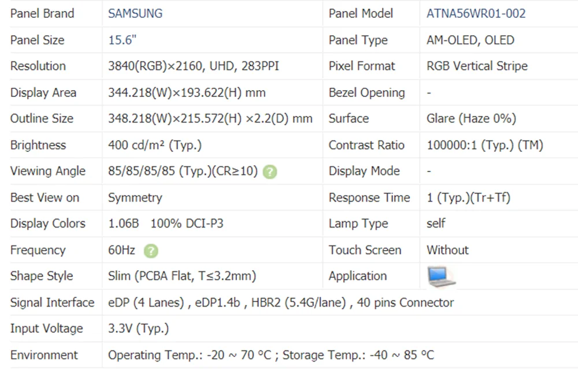This screenshot has height=369, width=578.
Task: Select the Environment temperature range text
Action: (271, 355)
